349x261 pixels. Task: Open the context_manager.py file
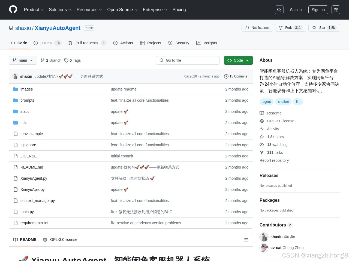38,201
